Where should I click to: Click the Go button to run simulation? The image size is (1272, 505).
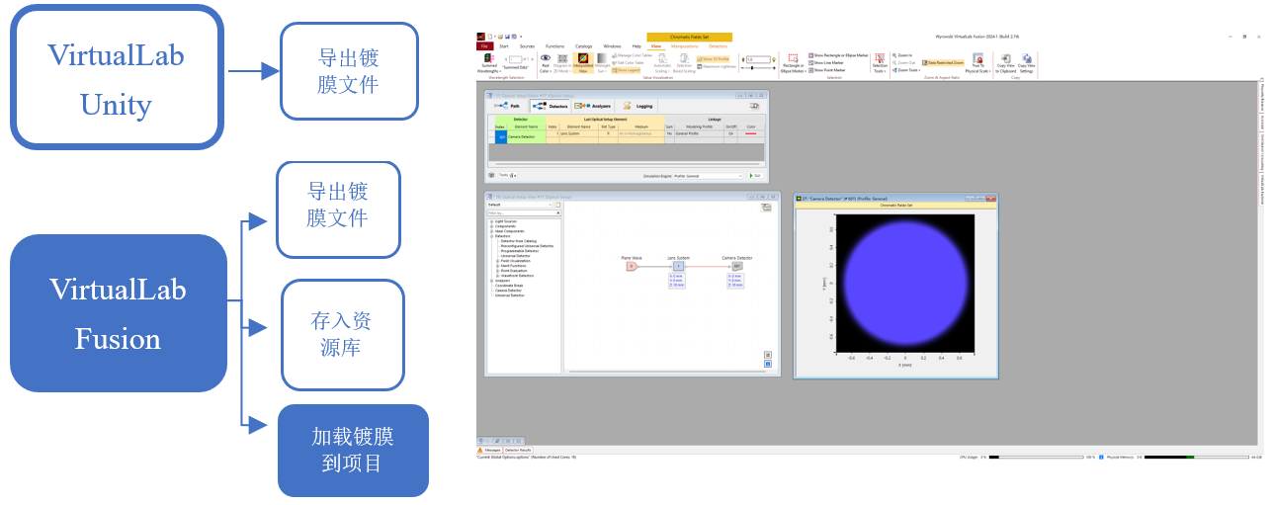click(756, 176)
